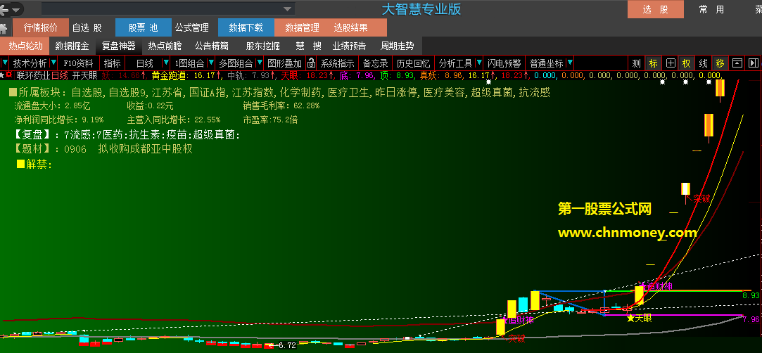Expand the 分析工具 dropdown arrow
Screen dimensions: 762x353
[479, 63]
